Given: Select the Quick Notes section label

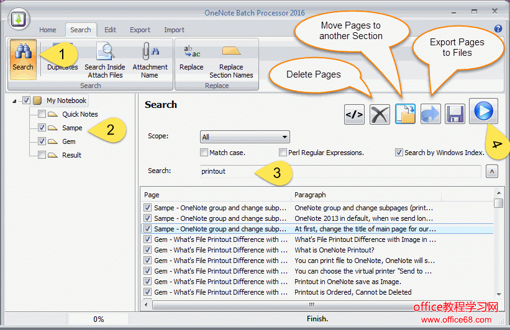Looking at the screenshot, I should pyautogui.click(x=80, y=114).
